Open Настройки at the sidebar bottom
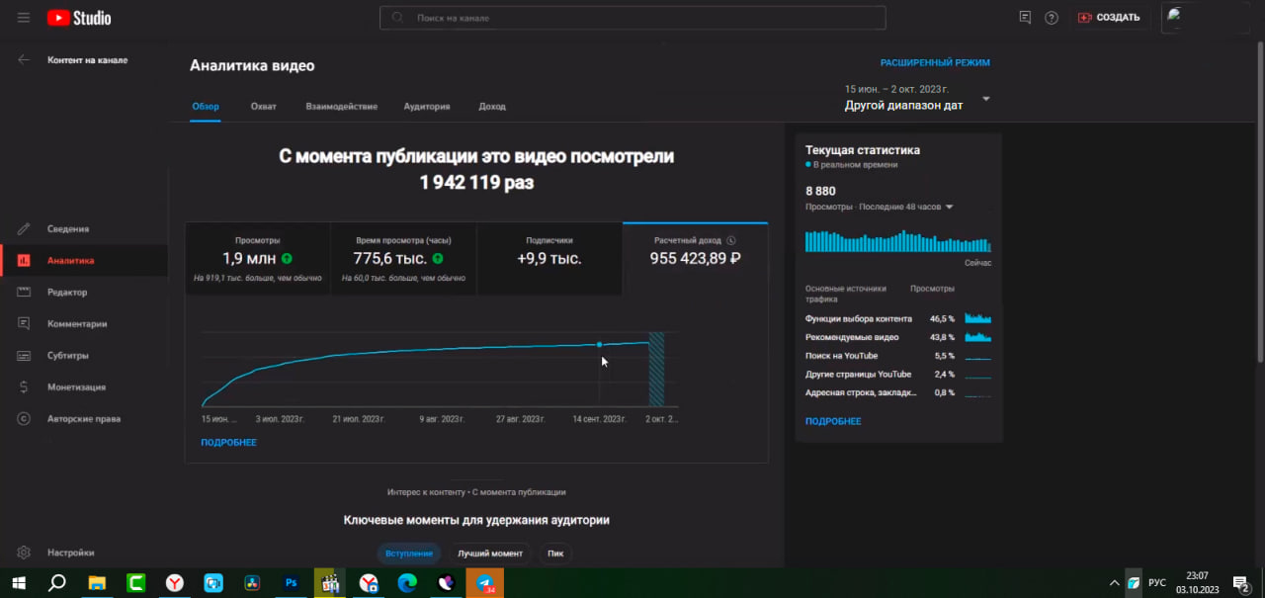This screenshot has width=1265, height=598. [x=70, y=553]
